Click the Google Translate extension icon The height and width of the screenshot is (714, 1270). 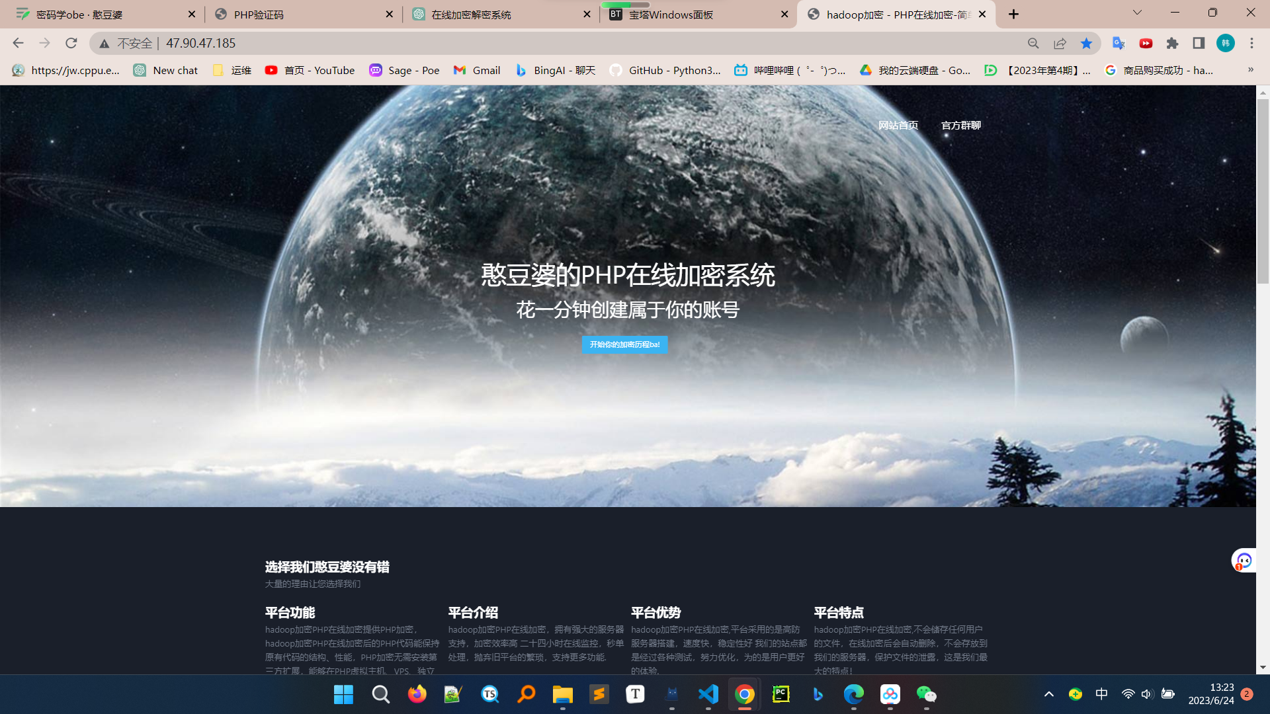click(1119, 43)
